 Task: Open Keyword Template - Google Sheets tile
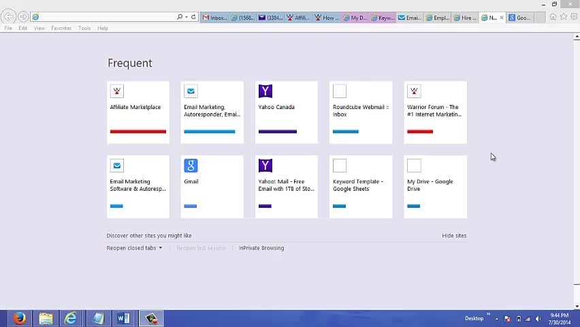click(361, 187)
